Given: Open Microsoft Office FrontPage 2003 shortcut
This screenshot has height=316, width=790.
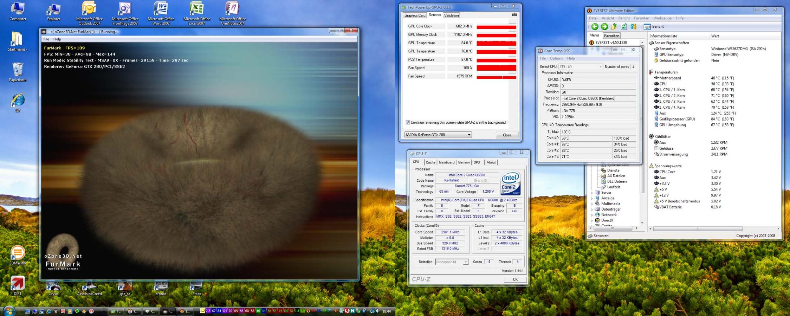Looking at the screenshot, I should pyautogui.click(x=125, y=13).
